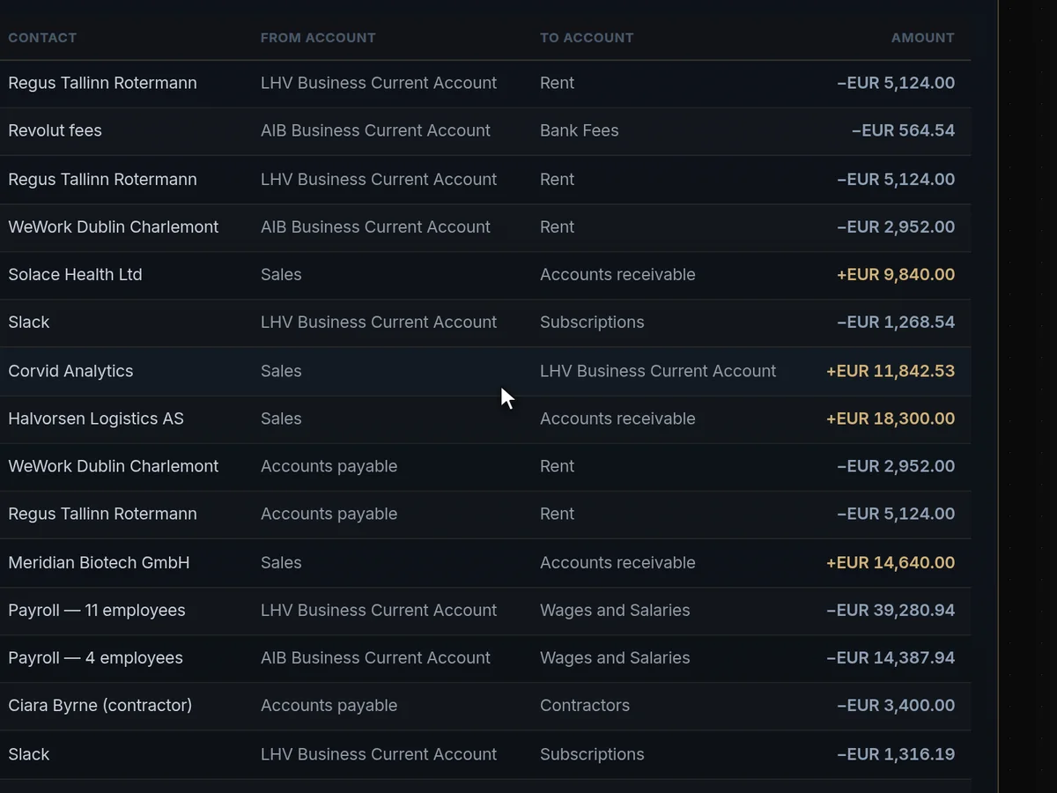Screen dimensions: 1057x793
Task: Click Accounts payable in the Ciara Byrne row
Action: click(x=329, y=705)
